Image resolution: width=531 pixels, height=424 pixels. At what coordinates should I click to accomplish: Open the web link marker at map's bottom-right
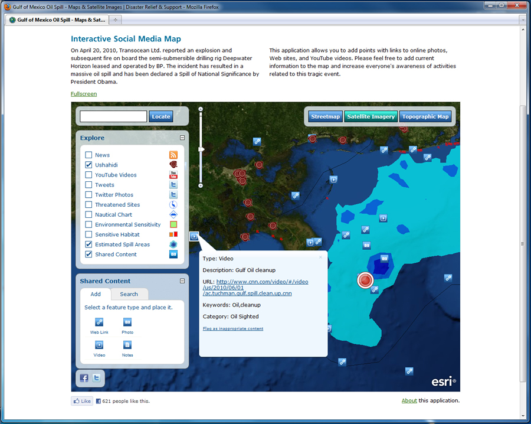409,371
